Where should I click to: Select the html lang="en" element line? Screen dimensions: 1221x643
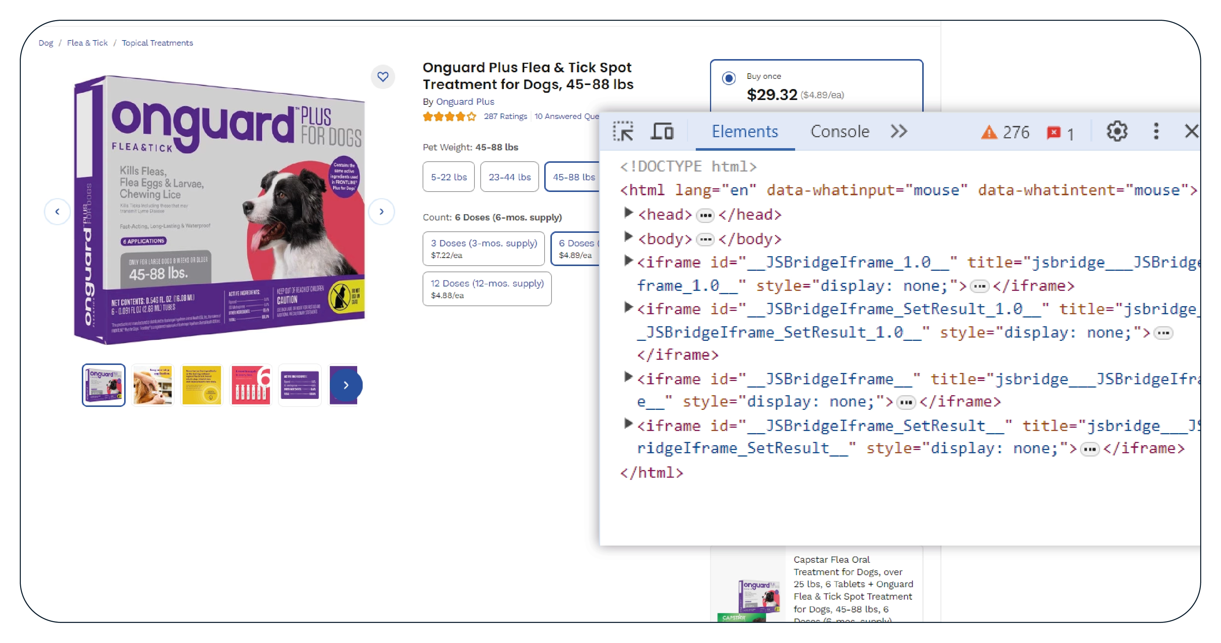pos(909,190)
